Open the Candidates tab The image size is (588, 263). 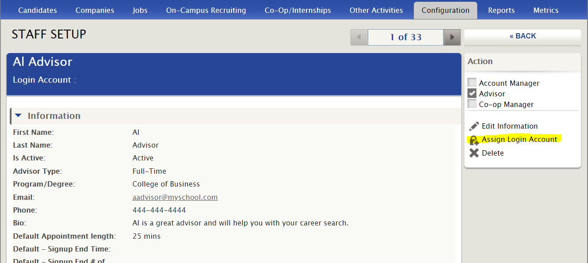coord(38,10)
